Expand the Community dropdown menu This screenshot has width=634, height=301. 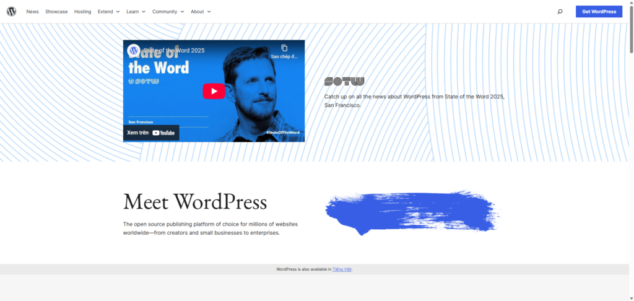click(168, 11)
